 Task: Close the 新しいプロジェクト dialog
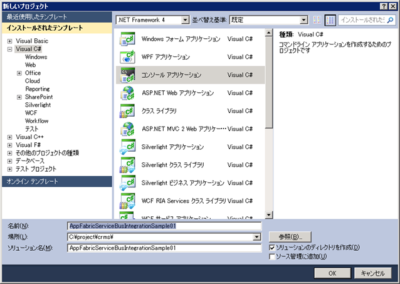point(393,6)
